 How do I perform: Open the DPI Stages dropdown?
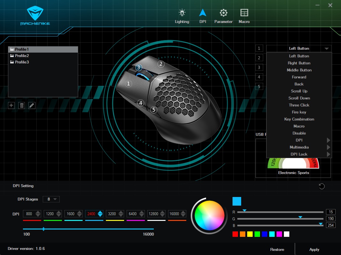[x=51, y=199]
